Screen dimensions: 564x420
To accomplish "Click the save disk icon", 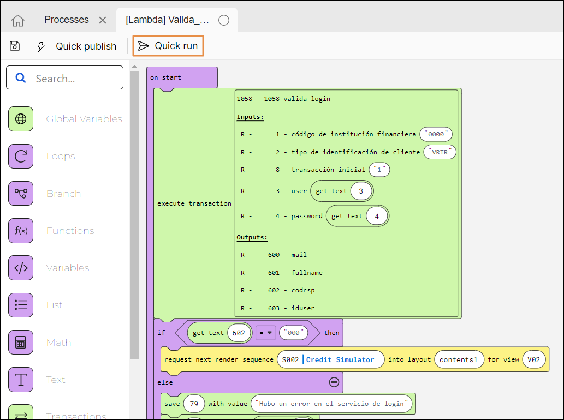I will 15,46.
